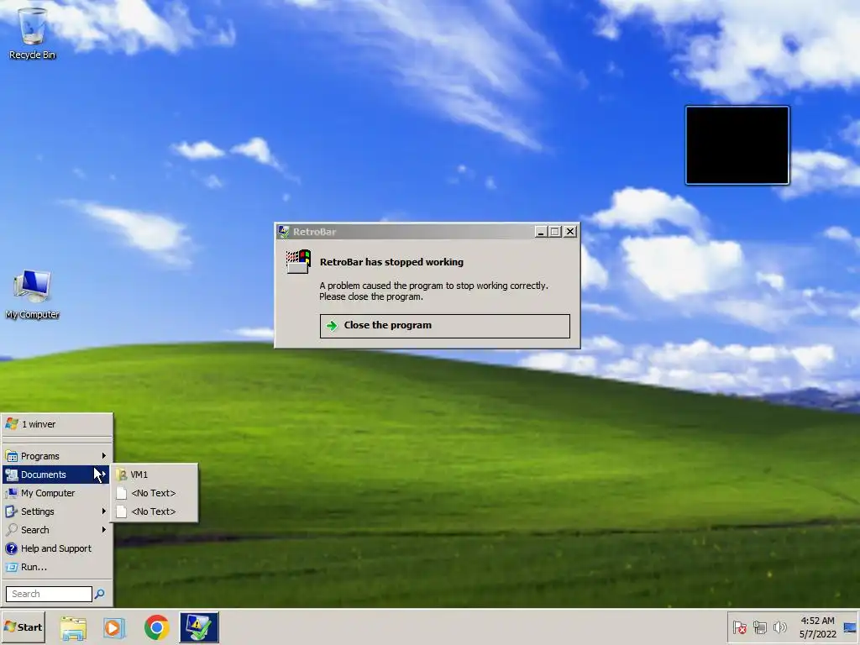This screenshot has height=645, width=860.
Task: Click the magnifier search icon
Action: 100,594
